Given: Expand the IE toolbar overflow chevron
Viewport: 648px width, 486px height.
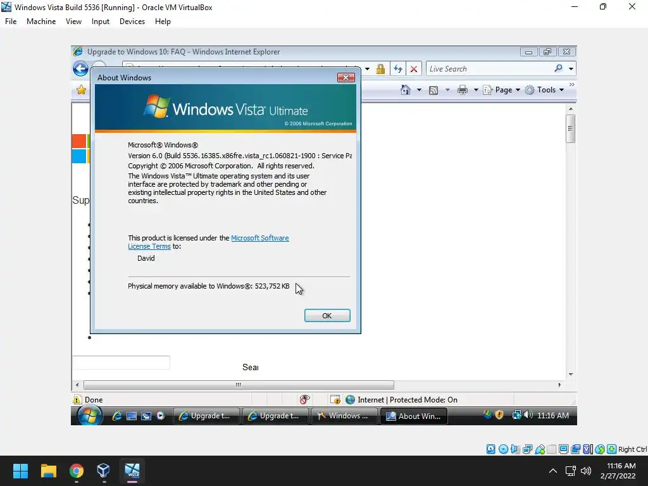Looking at the screenshot, I should coord(572,84).
